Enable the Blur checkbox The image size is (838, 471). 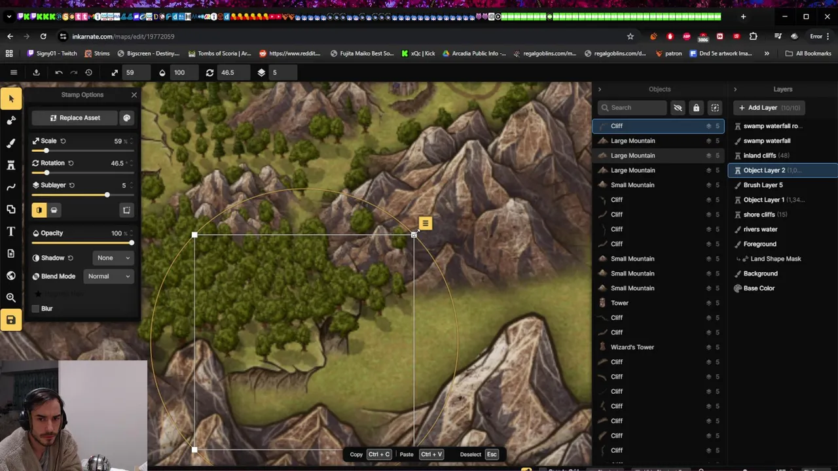coord(36,309)
